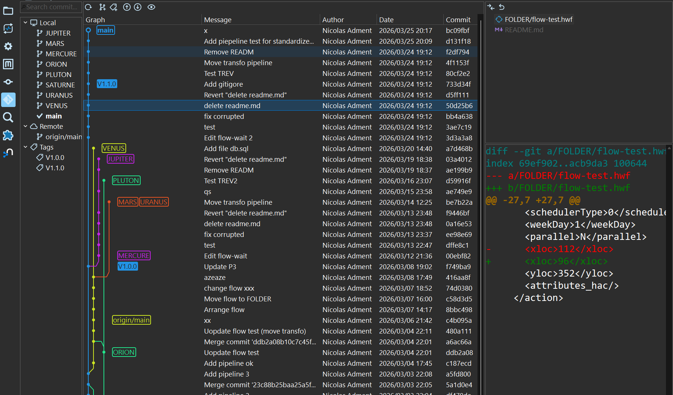The image size is (673, 395).
Task: Click the bottom share-node sidebar icon
Action: pyautogui.click(x=8, y=153)
